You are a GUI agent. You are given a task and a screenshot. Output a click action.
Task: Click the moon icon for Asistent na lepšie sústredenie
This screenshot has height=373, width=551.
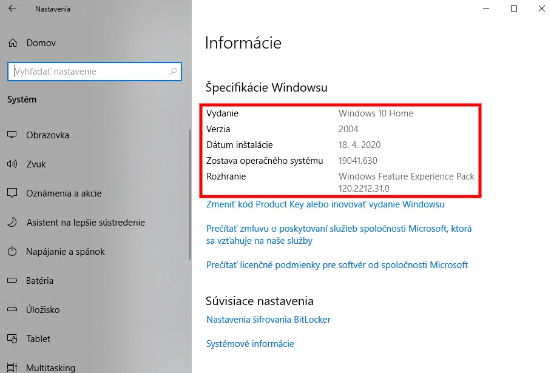[12, 222]
